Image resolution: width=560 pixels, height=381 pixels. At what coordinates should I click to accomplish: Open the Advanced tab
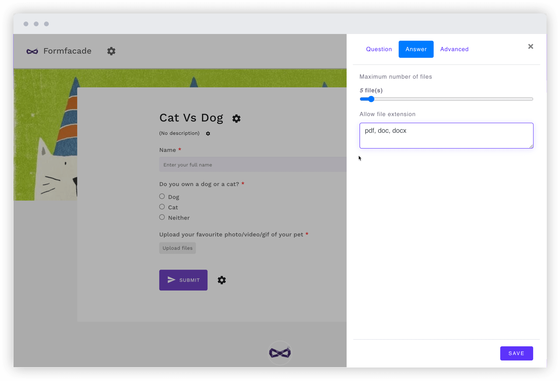(454, 49)
